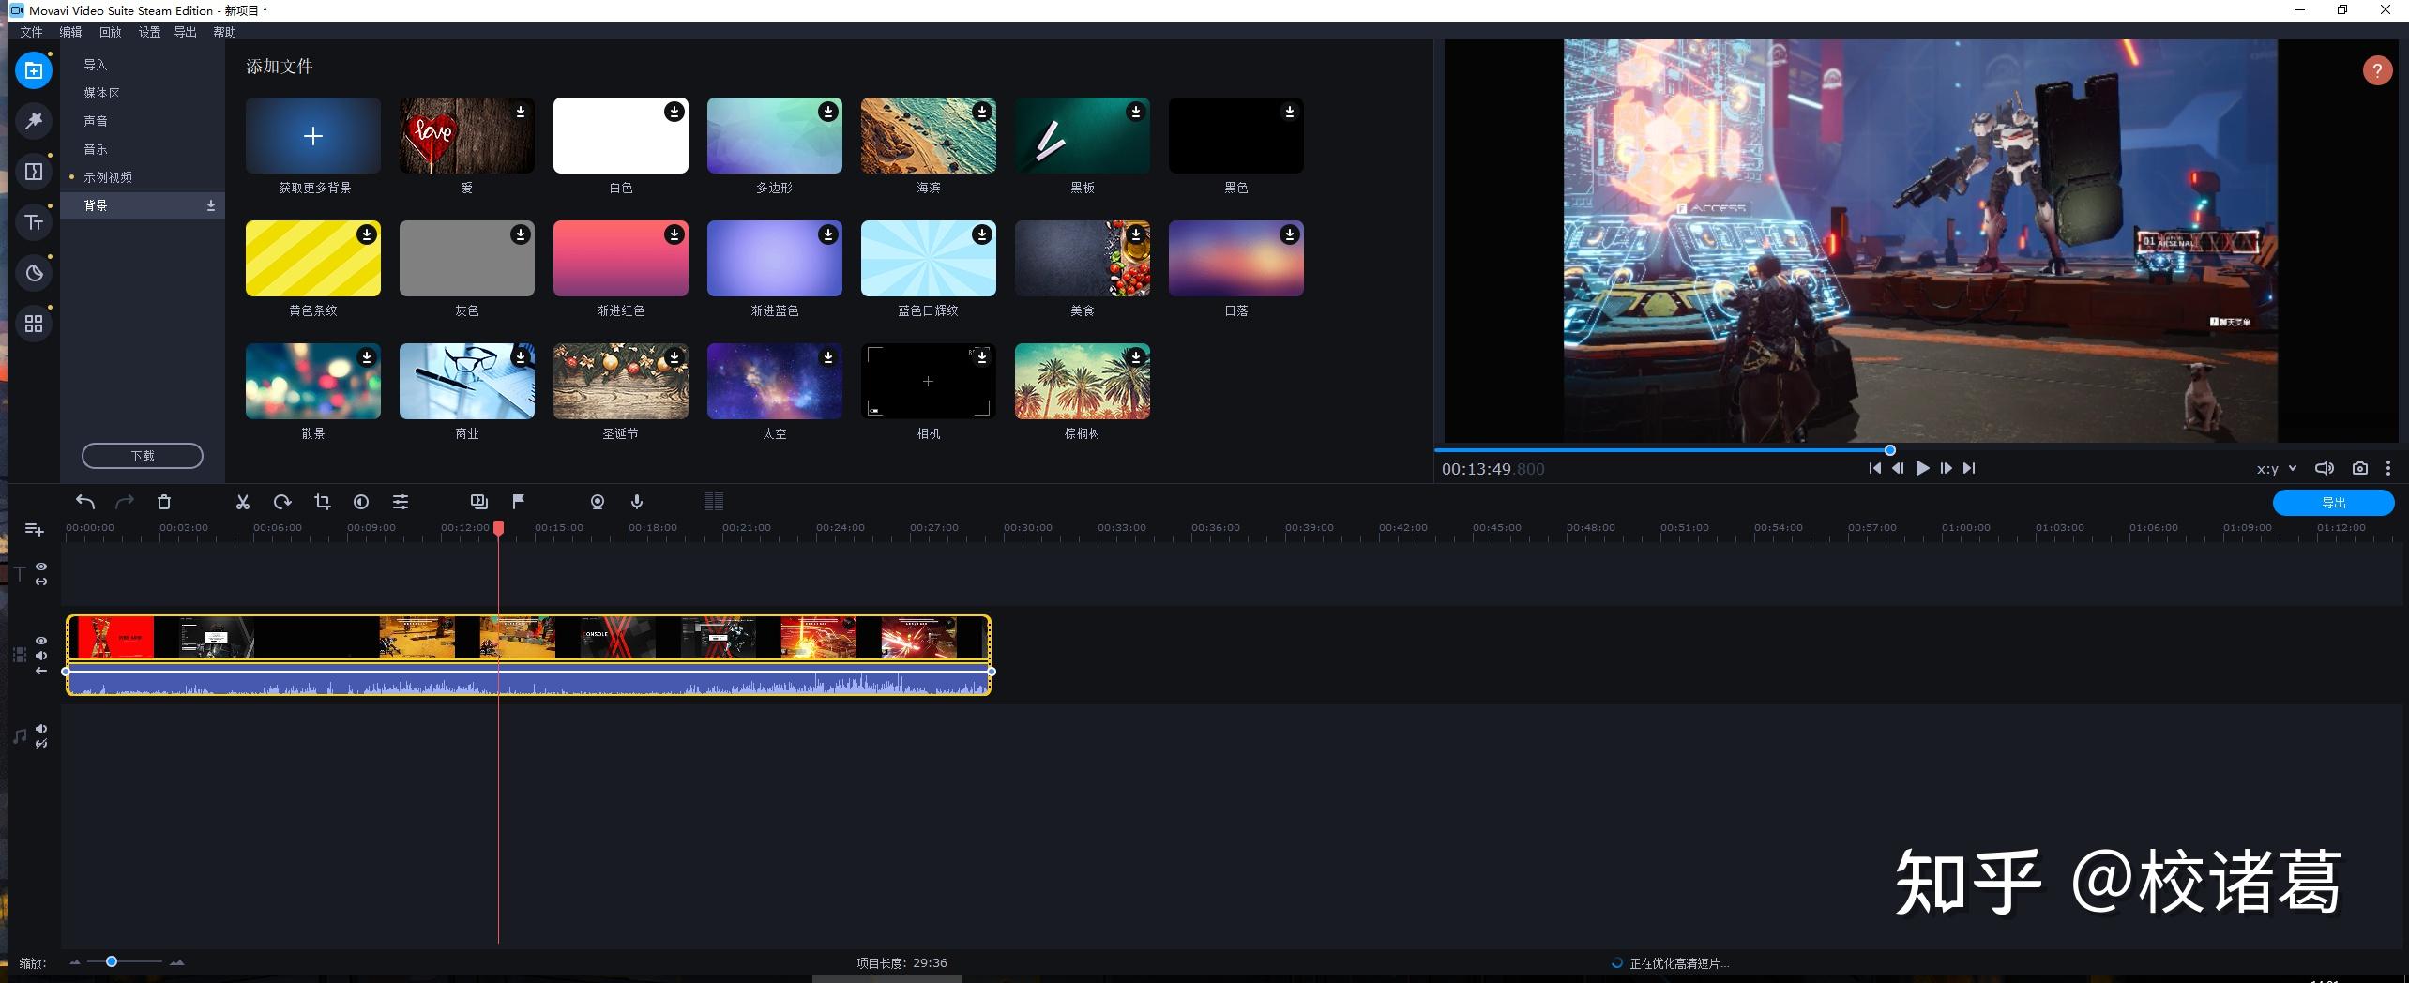Split clip with the scissors tool
Viewport: 2409px width, 983px height.
tap(243, 502)
